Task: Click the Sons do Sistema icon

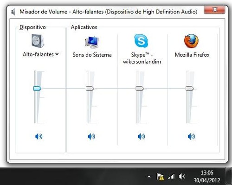Action: point(92,42)
